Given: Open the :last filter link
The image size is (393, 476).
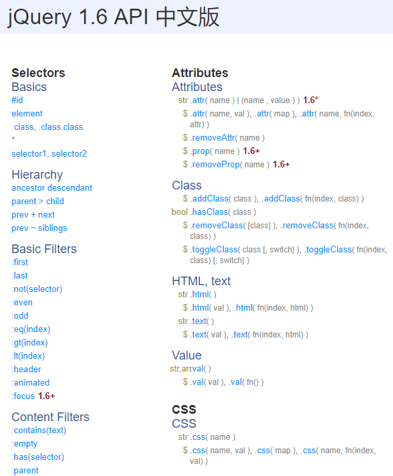Looking at the screenshot, I should (19, 275).
